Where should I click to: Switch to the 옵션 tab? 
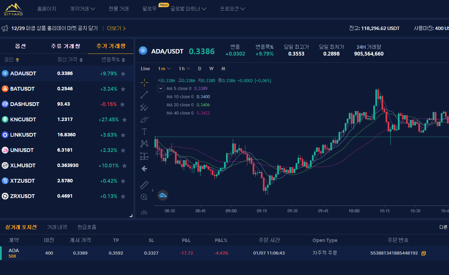point(20,46)
